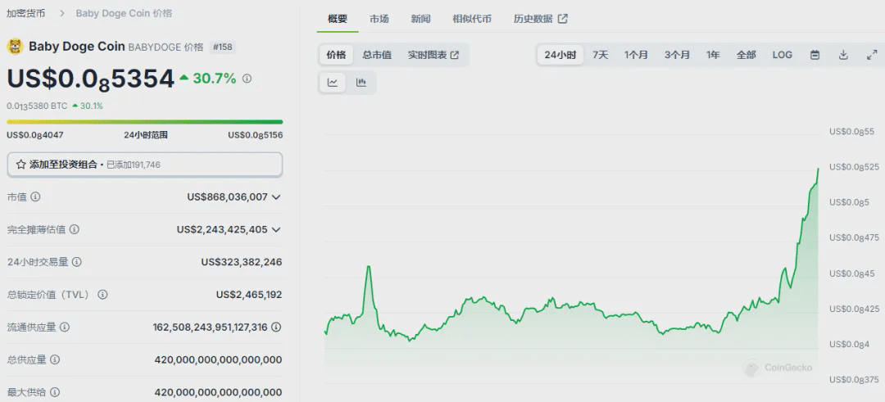Screen dimensions: 885x402
Task: Click the info icon beside 最大供给
Action: [55, 392]
